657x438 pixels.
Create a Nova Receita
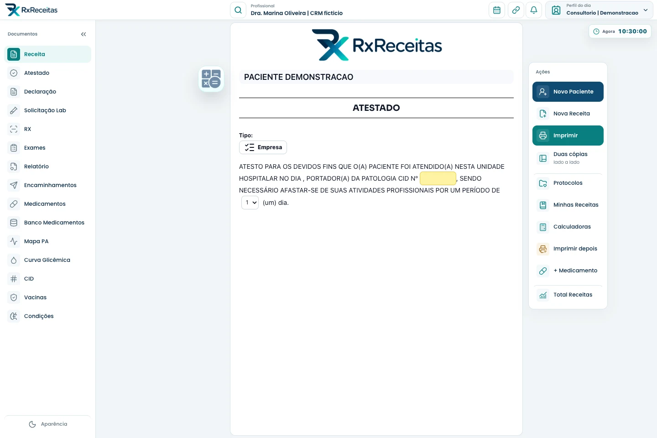568,114
